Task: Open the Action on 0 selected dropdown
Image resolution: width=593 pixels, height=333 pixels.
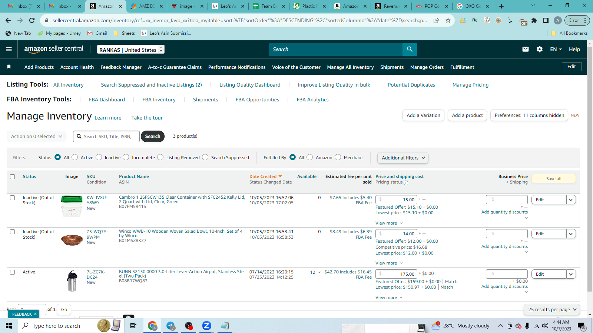Action: [36, 136]
